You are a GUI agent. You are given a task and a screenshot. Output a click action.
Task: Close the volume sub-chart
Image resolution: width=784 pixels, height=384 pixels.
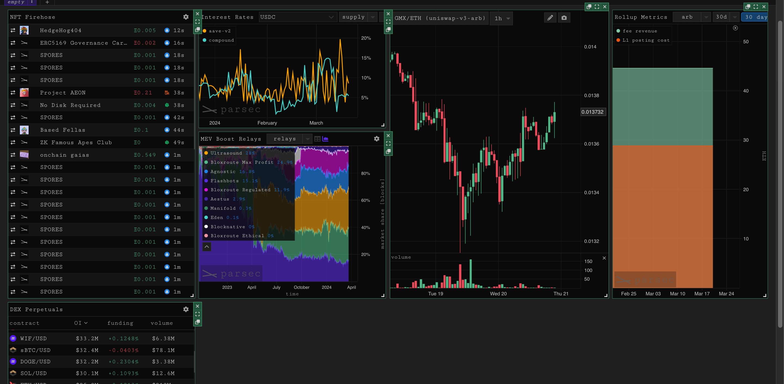click(604, 258)
